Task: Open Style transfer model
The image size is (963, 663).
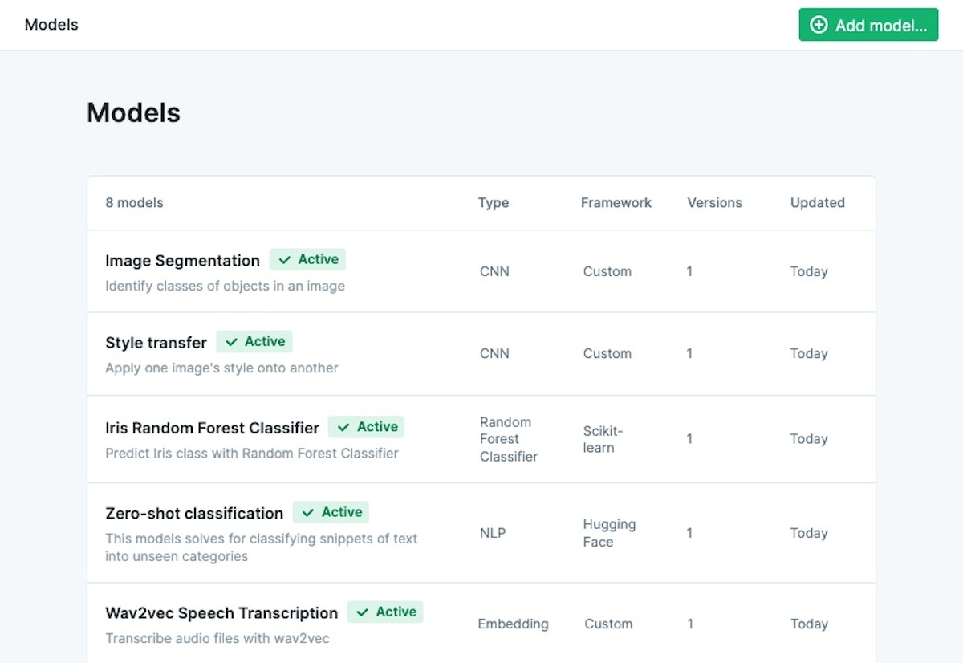Action: [156, 343]
